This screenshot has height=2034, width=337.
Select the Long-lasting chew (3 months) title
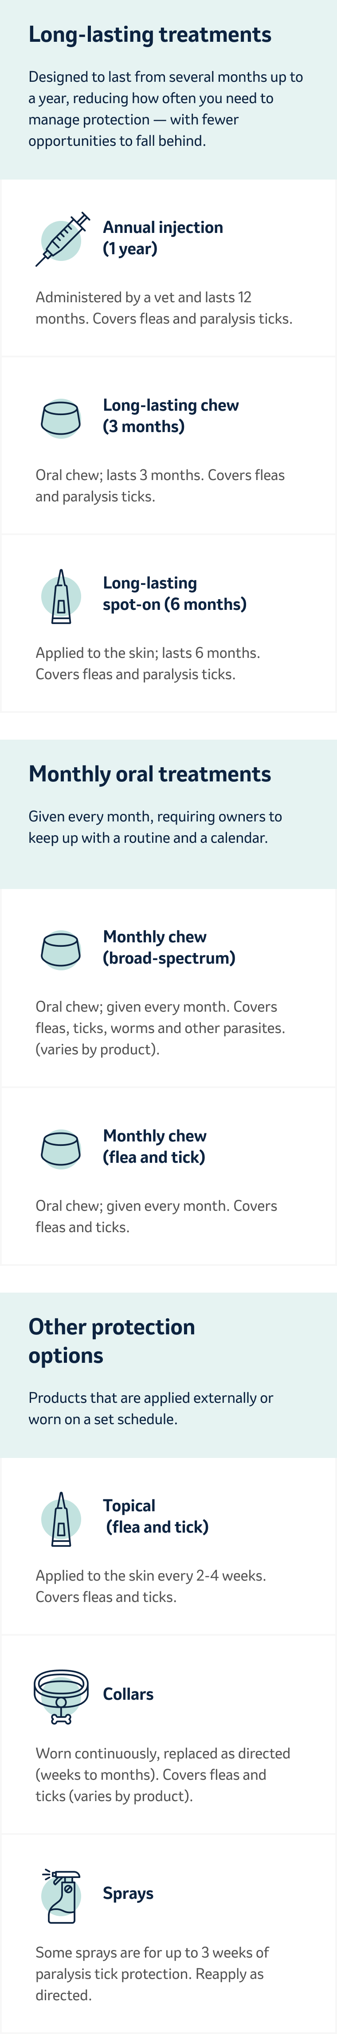[x=171, y=416]
